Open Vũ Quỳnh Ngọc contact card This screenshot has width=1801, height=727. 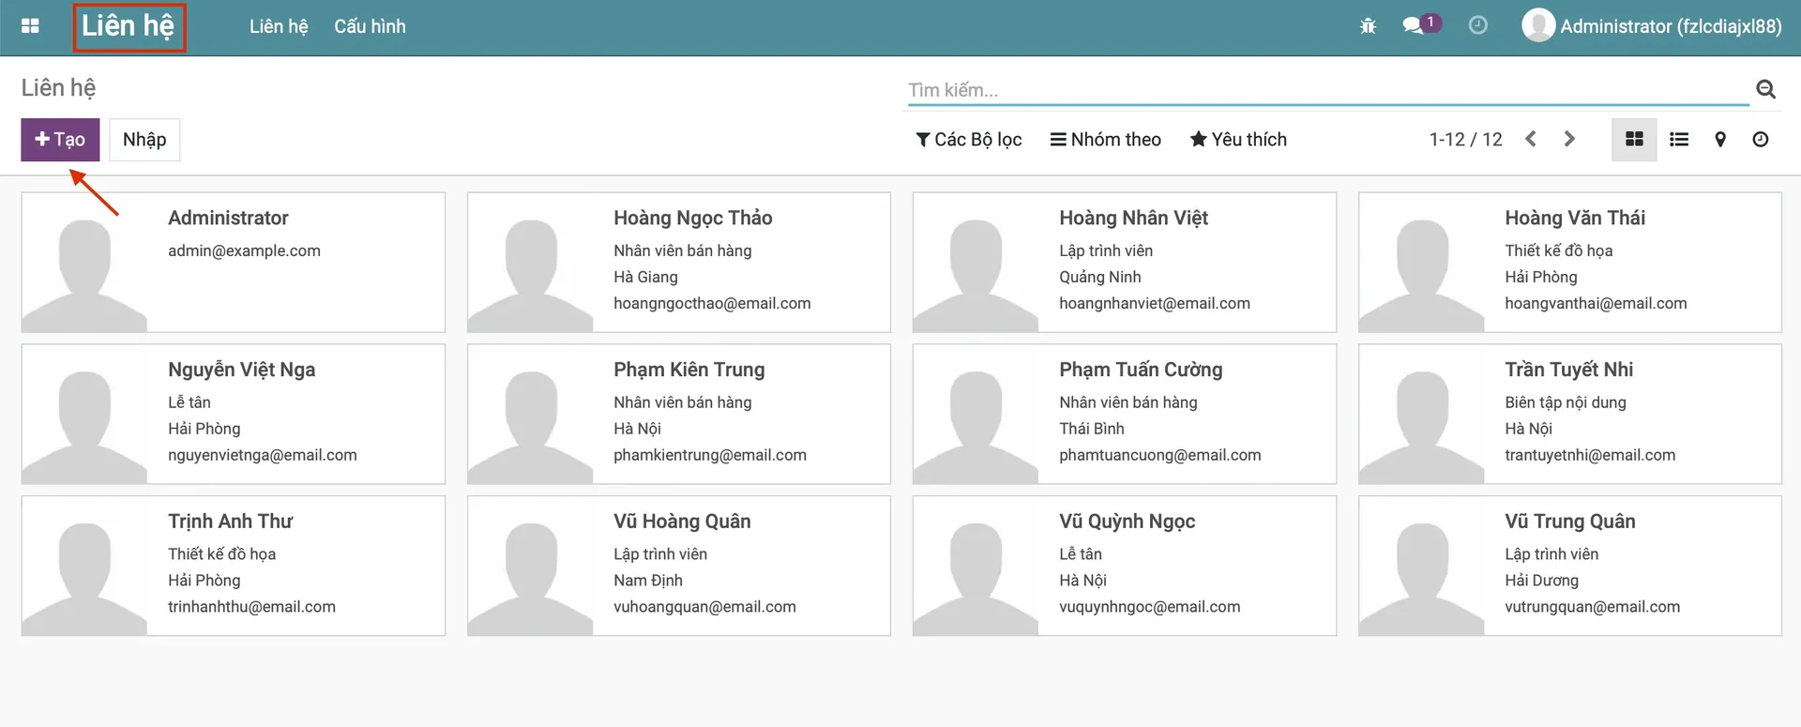[x=1125, y=566]
